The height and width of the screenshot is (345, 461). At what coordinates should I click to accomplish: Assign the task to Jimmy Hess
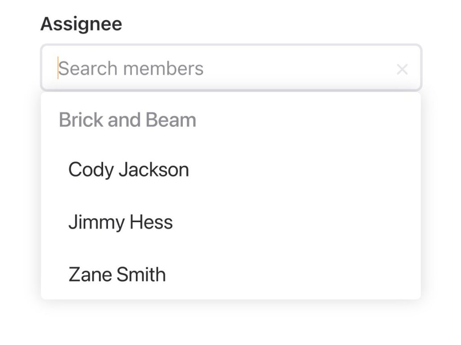point(121,222)
